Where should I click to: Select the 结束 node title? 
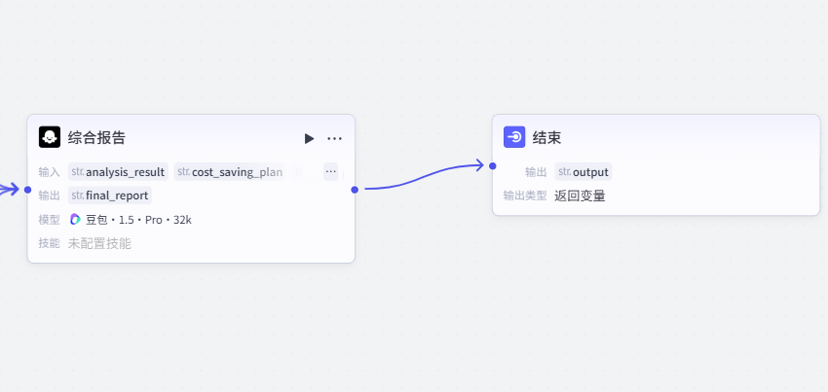coord(546,138)
